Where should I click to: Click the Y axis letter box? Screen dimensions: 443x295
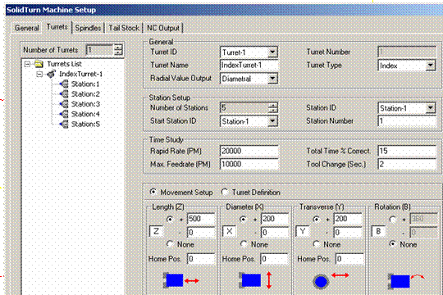coord(303,231)
